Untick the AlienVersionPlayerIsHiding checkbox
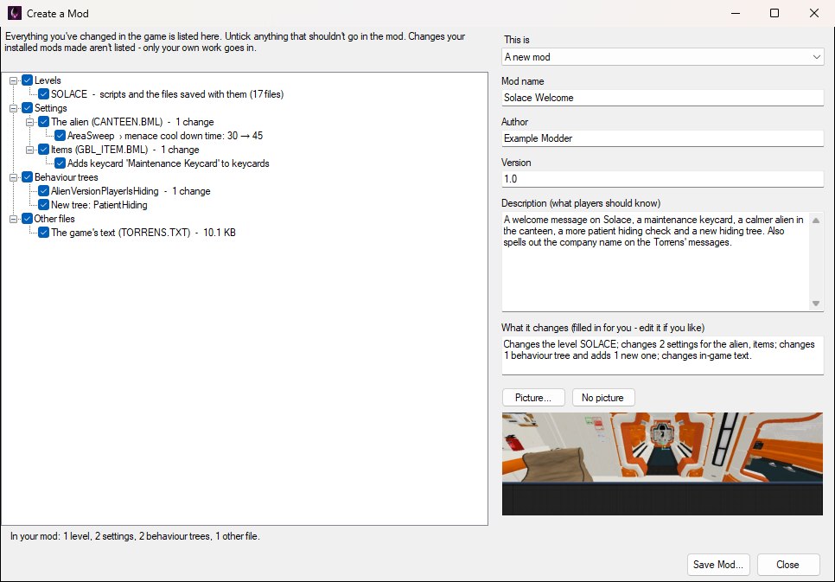The height and width of the screenshot is (582, 835). [x=44, y=191]
